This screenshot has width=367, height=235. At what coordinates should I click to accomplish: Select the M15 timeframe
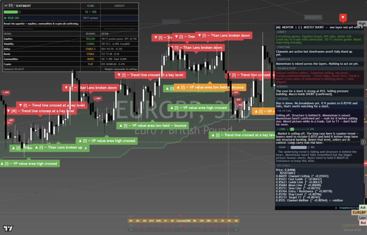[x=152, y=221]
